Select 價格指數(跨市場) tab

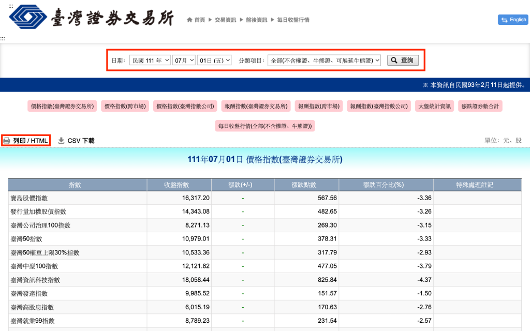[x=125, y=106]
